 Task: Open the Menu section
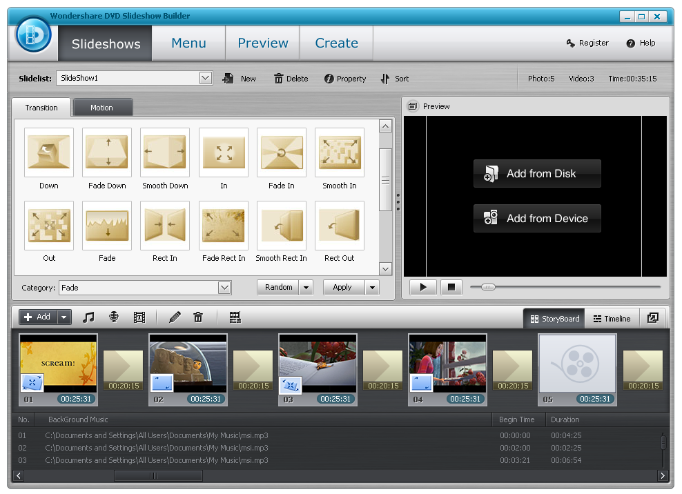[188, 43]
